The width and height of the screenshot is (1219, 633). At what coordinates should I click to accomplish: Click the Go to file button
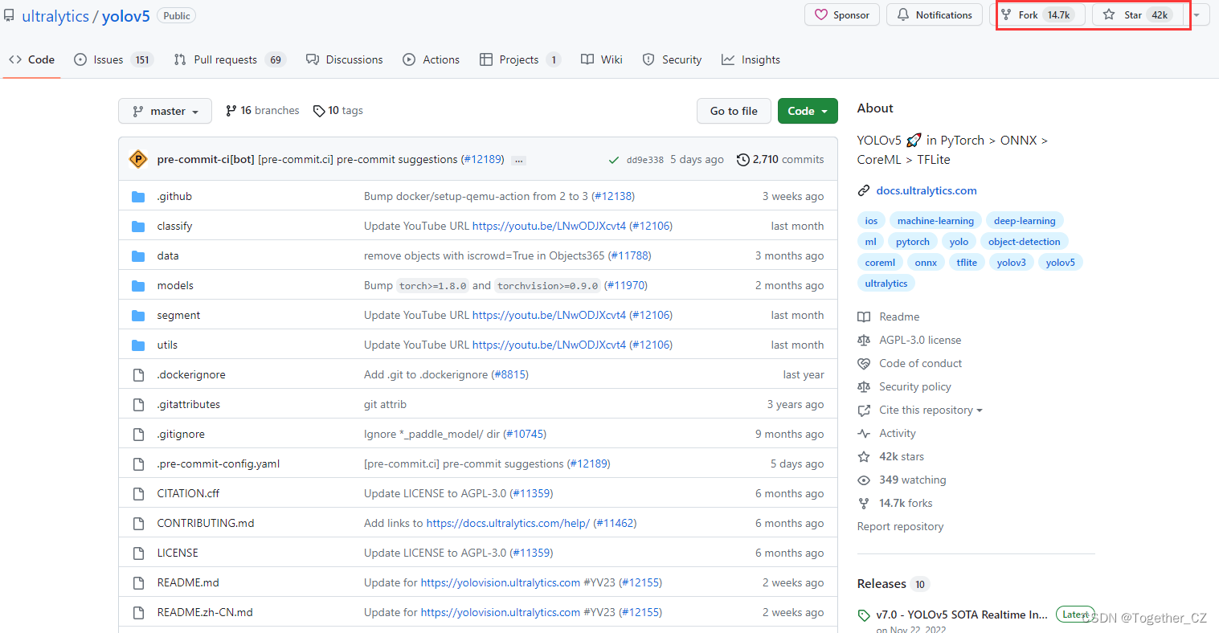coord(734,111)
